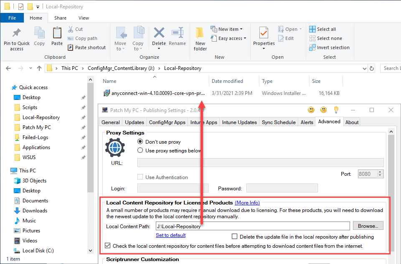Click the Local Content Path field
Image resolution: width=401 pixels, height=264 pixels.
tap(253, 226)
